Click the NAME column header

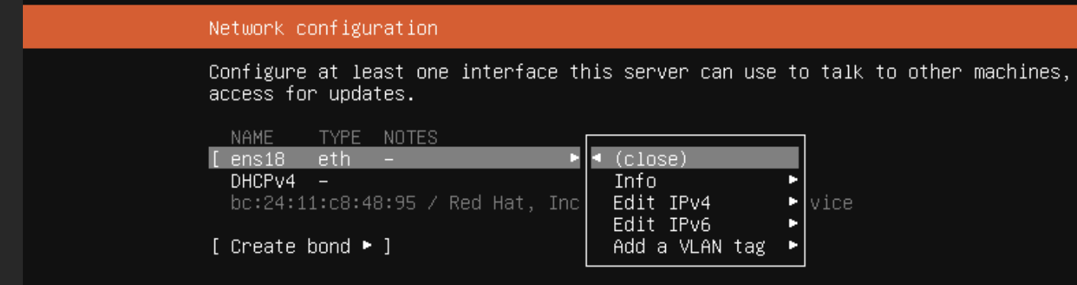[x=252, y=137]
